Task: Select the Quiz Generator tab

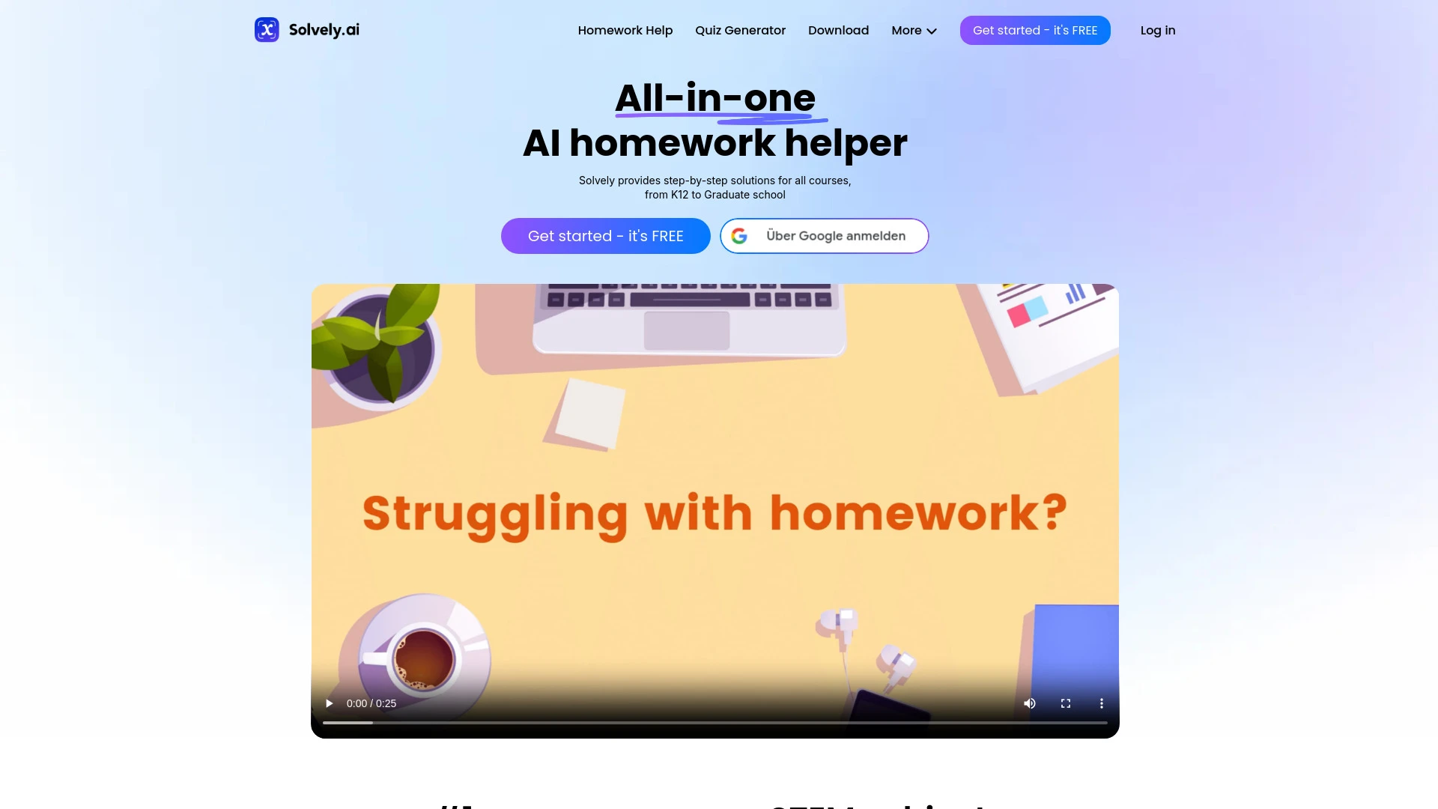Action: coord(740,30)
